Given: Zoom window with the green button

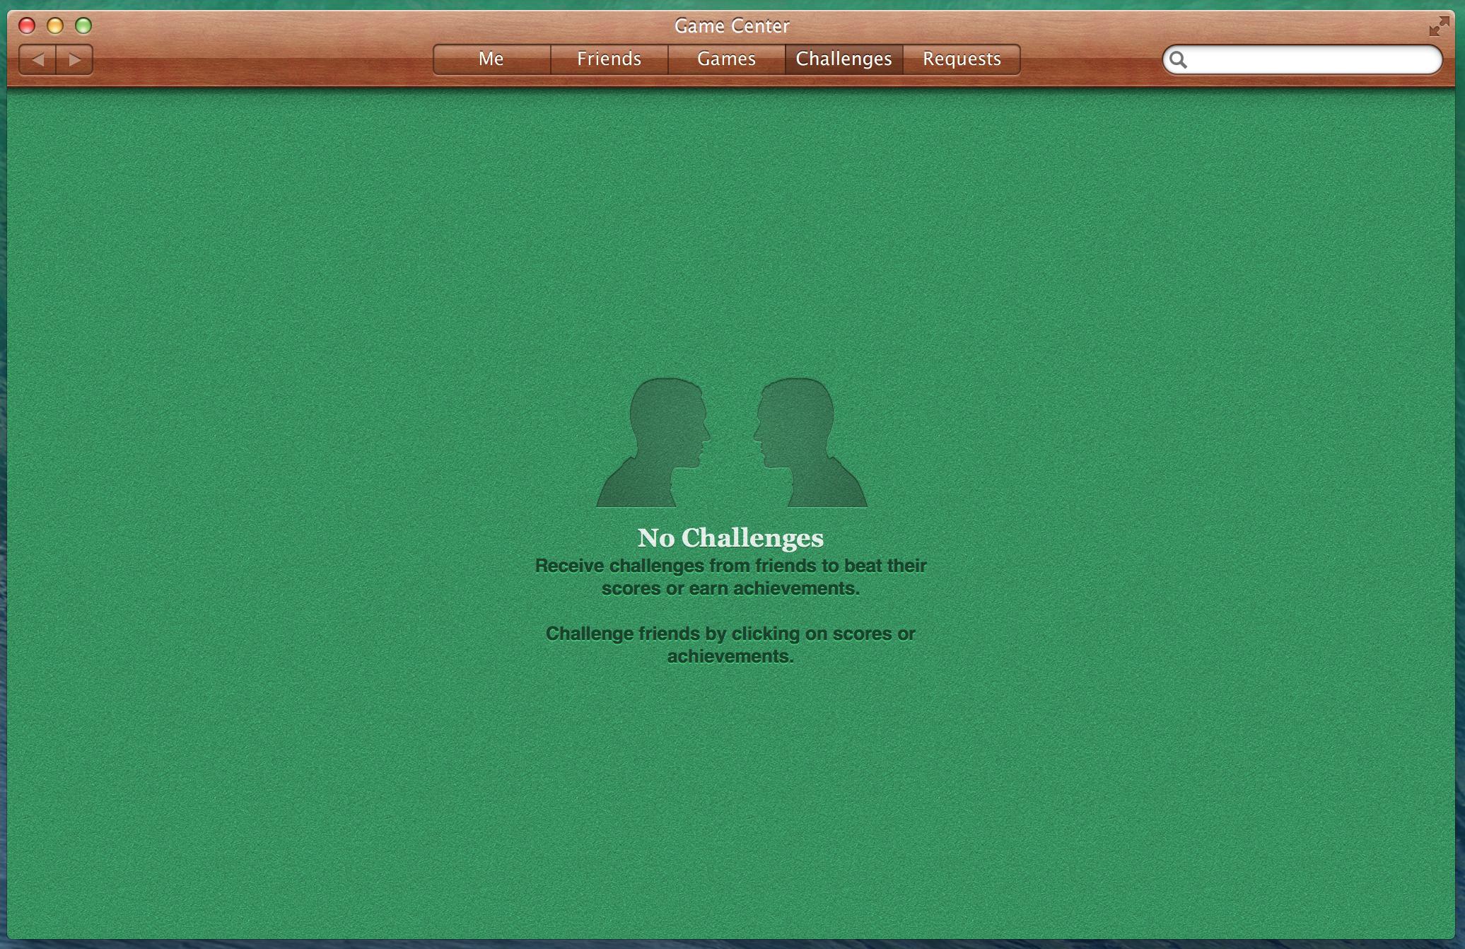Looking at the screenshot, I should pyautogui.click(x=83, y=26).
